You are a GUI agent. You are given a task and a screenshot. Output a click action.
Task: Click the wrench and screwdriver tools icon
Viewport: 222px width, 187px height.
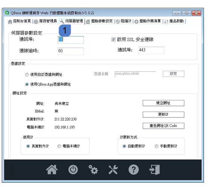coord(113,170)
